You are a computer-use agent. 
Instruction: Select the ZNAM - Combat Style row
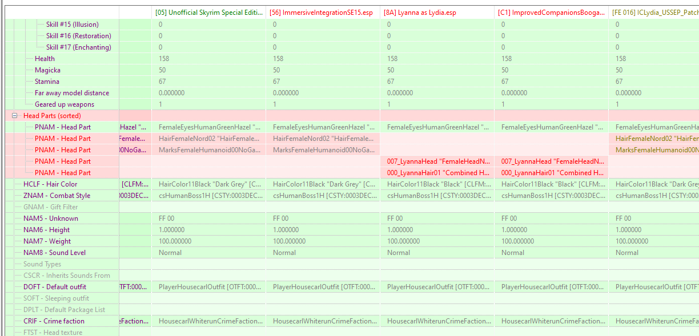[57, 196]
